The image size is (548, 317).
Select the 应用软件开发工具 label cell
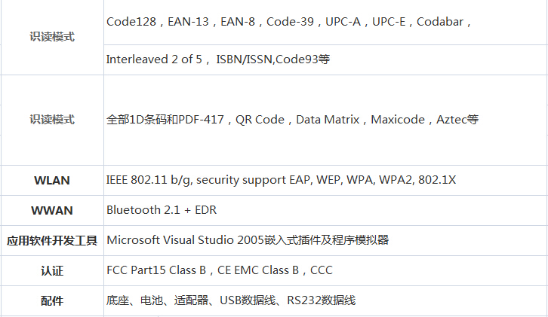click(52, 241)
